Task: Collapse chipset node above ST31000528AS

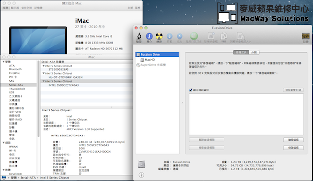Action: point(43,66)
